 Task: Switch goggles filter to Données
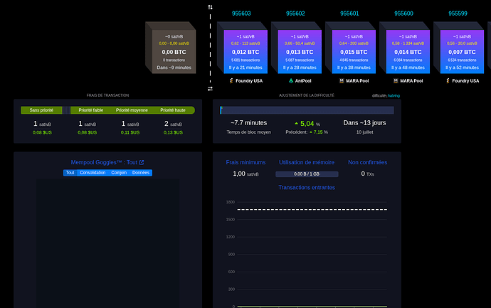(141, 173)
